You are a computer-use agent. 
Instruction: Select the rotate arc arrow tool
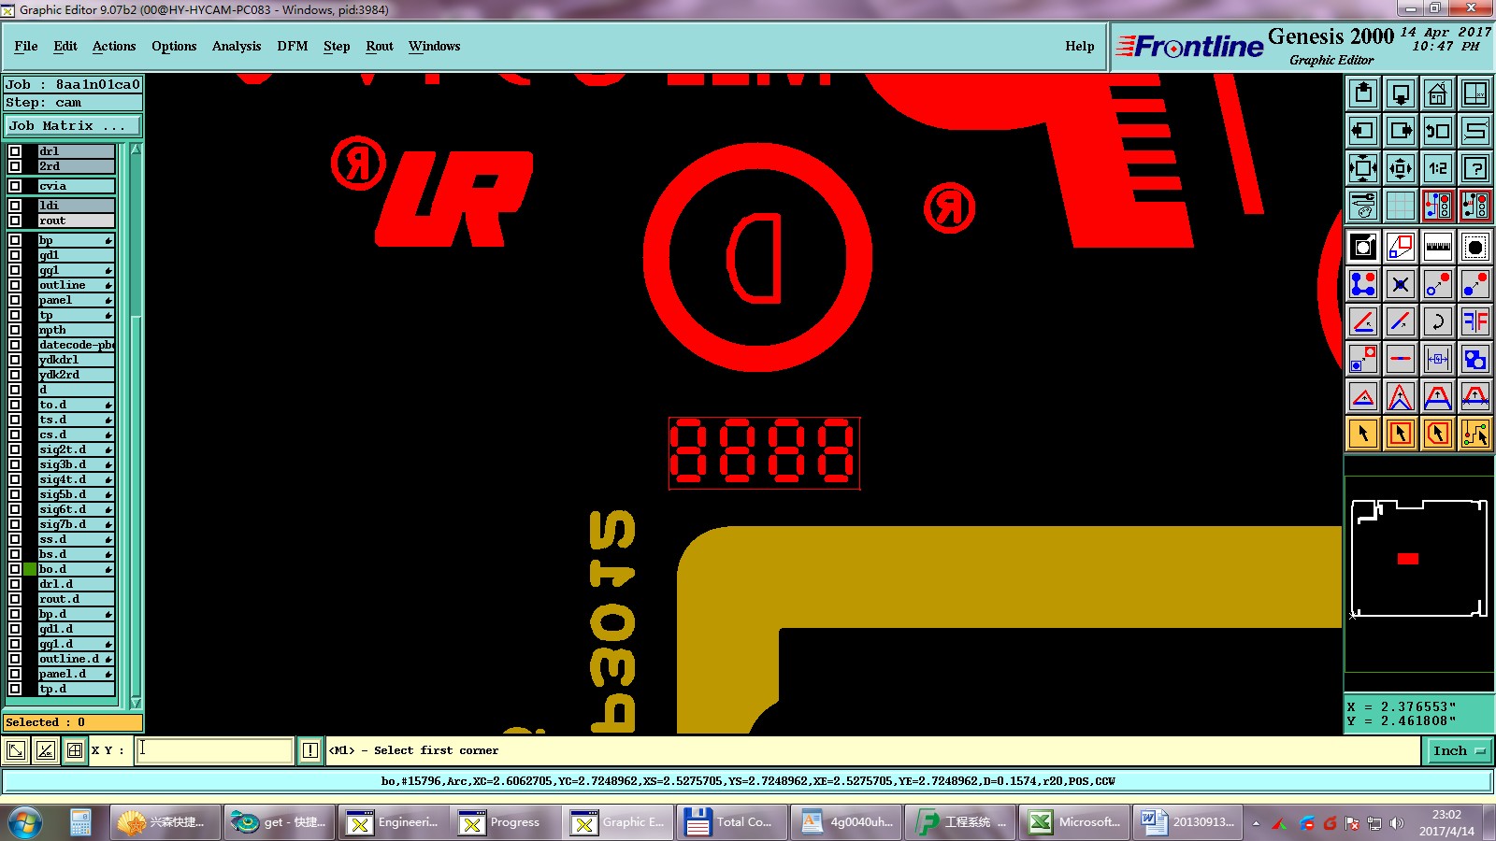tap(1438, 321)
